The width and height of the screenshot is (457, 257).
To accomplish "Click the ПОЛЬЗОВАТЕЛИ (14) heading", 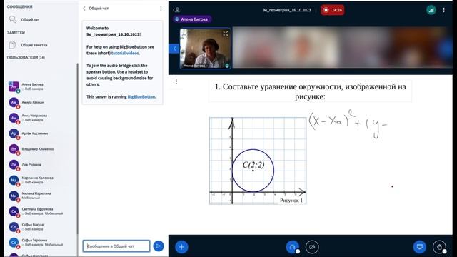I will (x=26, y=57).
